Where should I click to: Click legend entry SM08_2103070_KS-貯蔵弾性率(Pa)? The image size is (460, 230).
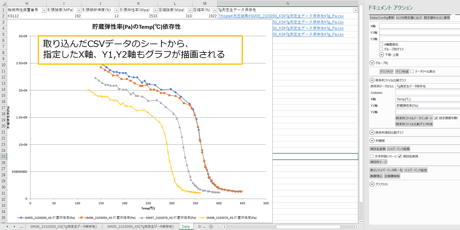(x=228, y=217)
